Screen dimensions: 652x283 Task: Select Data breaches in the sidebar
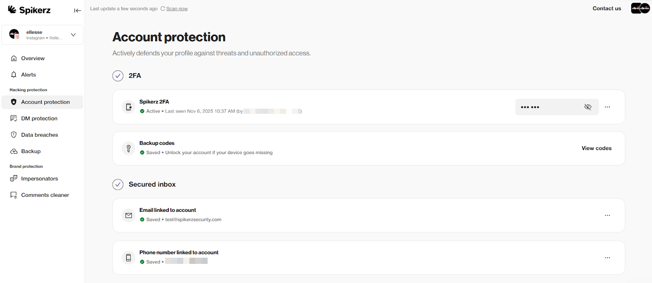(40, 135)
